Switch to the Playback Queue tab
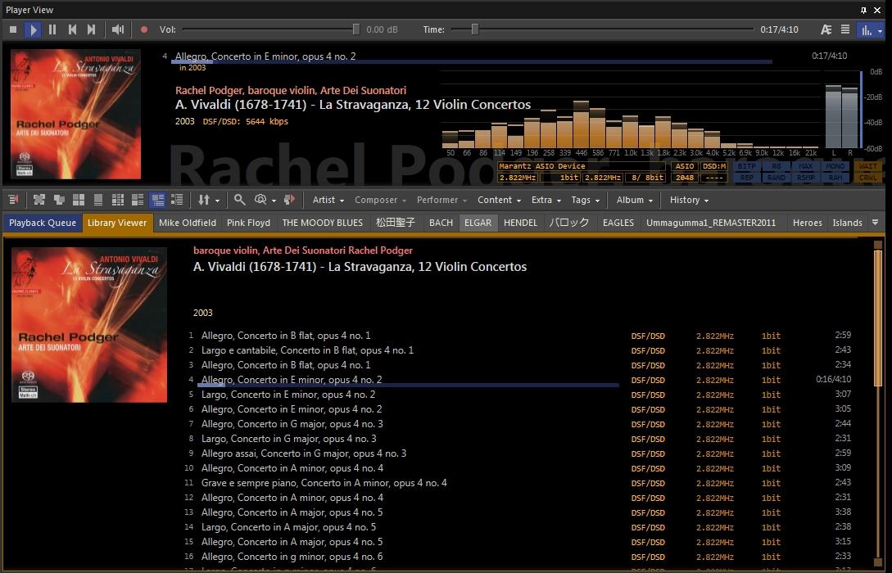The image size is (892, 573). tap(43, 223)
